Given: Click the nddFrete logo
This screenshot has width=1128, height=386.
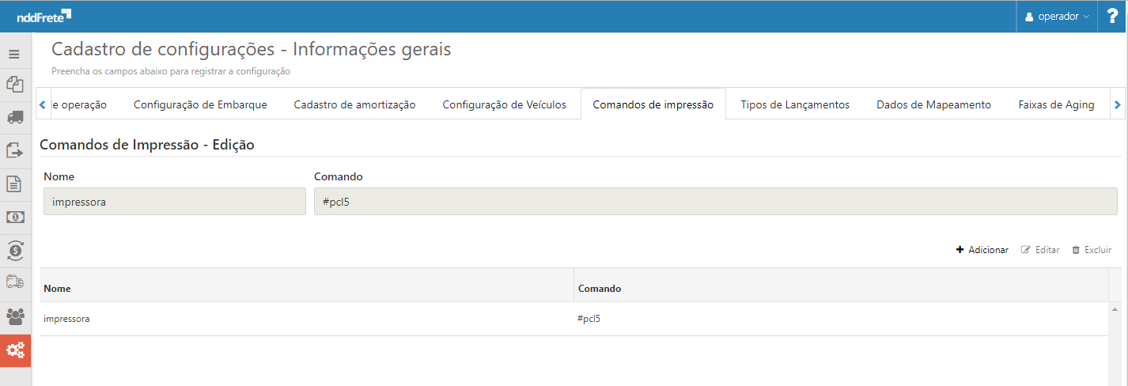Looking at the screenshot, I should pyautogui.click(x=44, y=15).
